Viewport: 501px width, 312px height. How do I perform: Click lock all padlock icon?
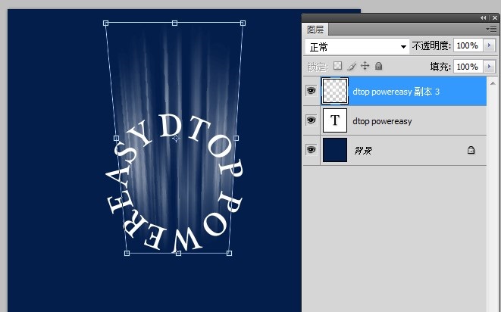click(378, 67)
